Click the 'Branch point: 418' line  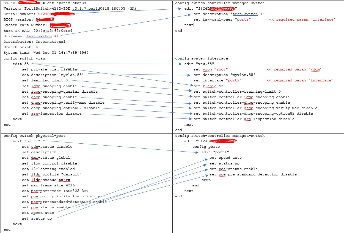23,47
